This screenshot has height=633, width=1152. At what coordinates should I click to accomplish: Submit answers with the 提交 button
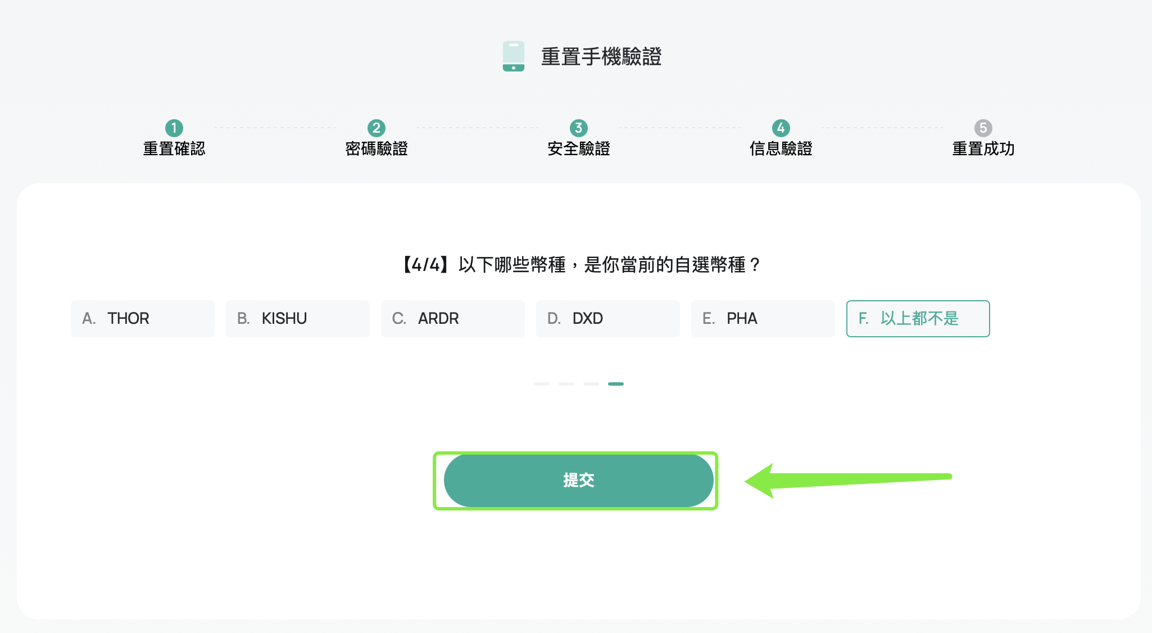[579, 481]
